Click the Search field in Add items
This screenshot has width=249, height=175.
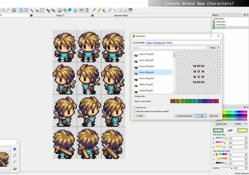click(x=170, y=48)
